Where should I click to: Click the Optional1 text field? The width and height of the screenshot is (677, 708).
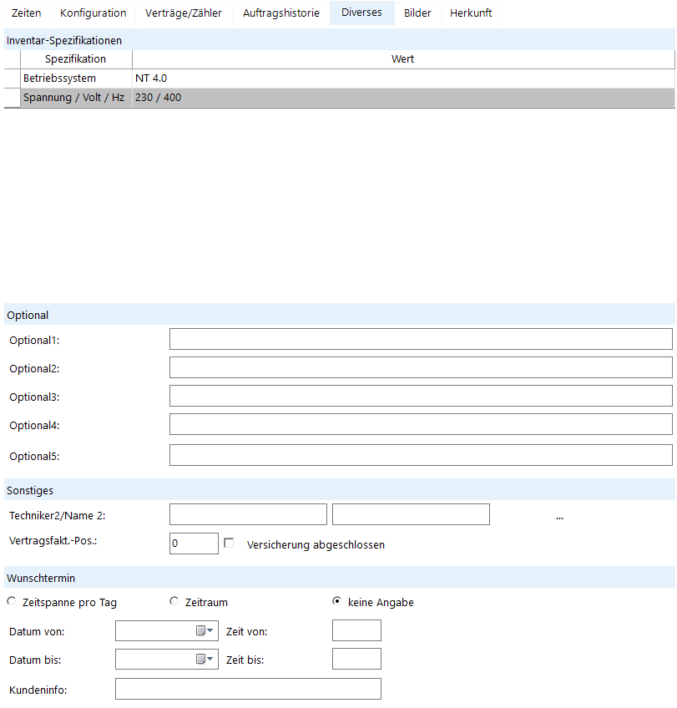pos(421,339)
